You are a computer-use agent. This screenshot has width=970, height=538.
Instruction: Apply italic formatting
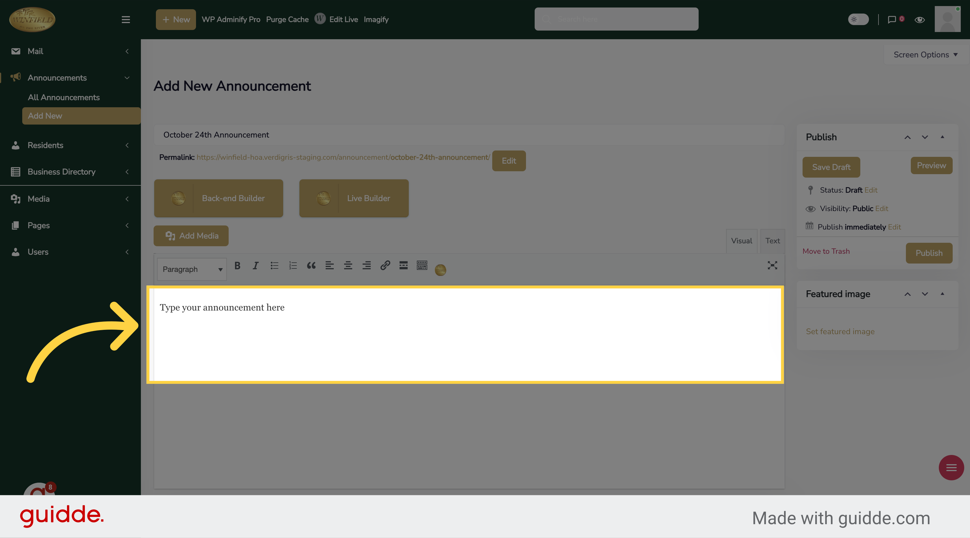(x=255, y=266)
